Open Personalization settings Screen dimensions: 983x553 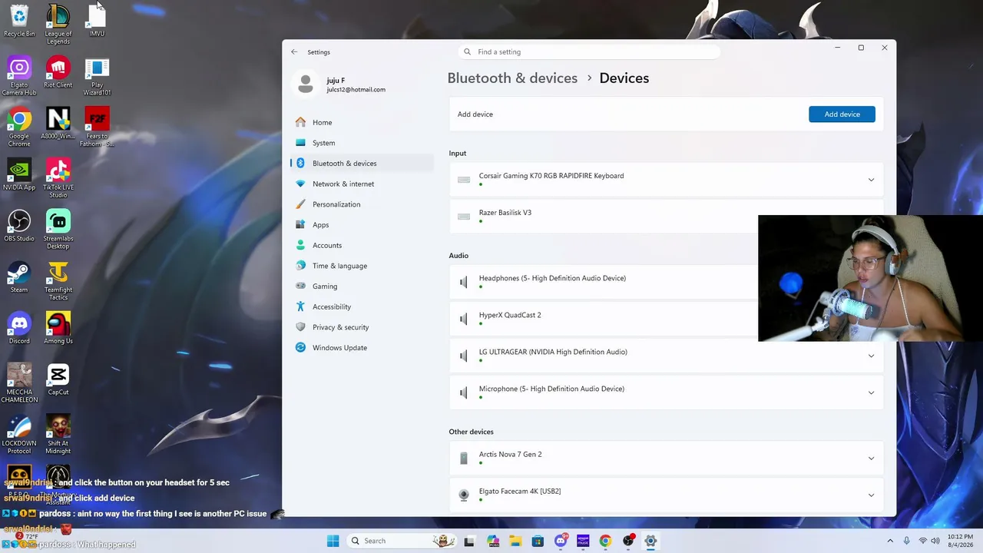click(362, 204)
